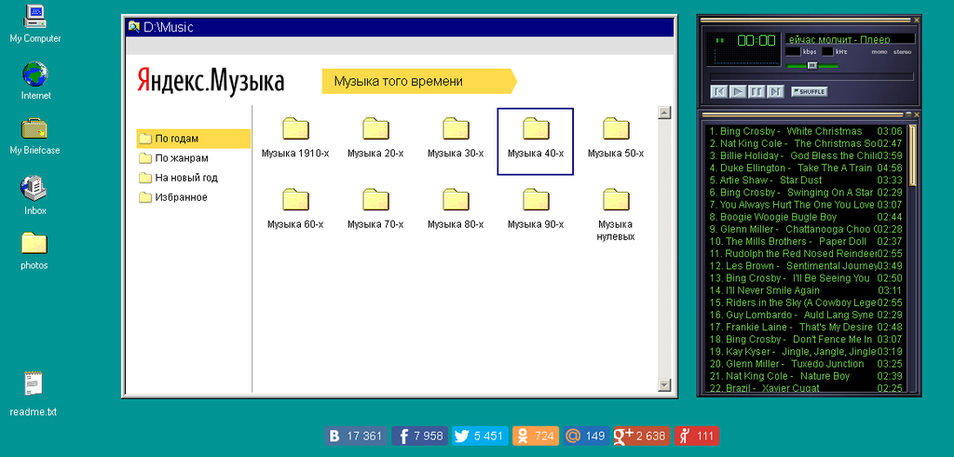The width and height of the screenshot is (954, 457).
Task: Click the My Computer desktop icon
Action: pyautogui.click(x=35, y=23)
